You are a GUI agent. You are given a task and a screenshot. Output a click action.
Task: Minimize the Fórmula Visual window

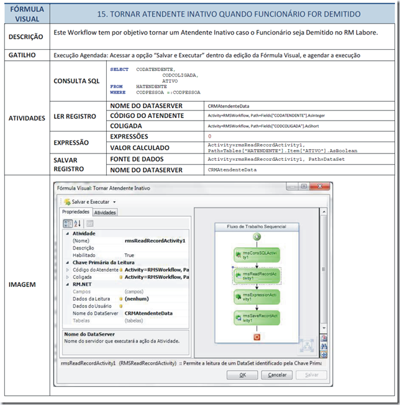pyautogui.click(x=293, y=187)
